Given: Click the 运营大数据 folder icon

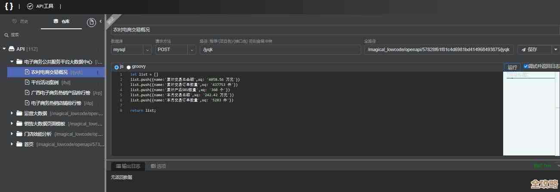Looking at the screenshot, I should pyautogui.click(x=19, y=113).
